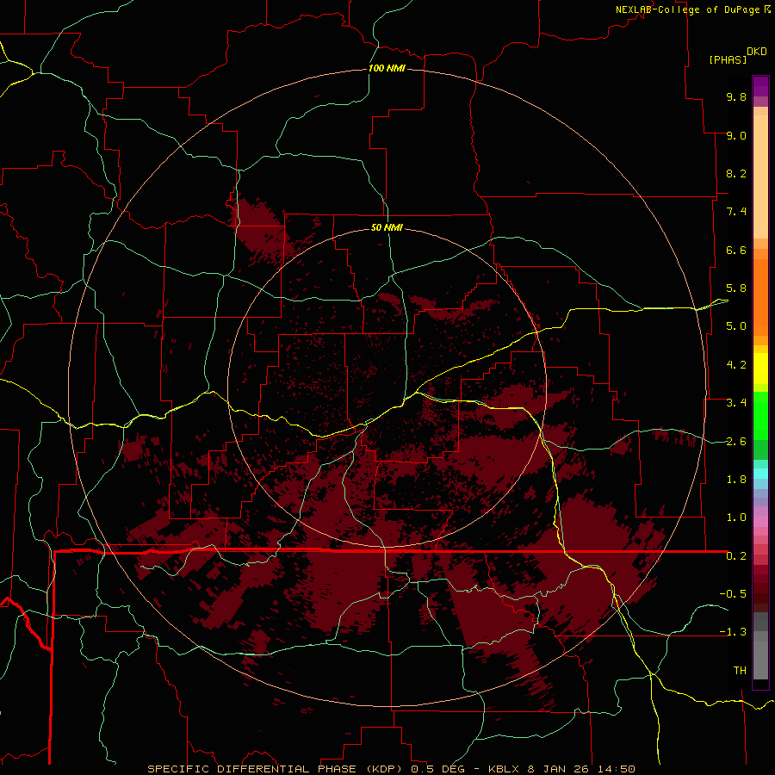This screenshot has height=775, width=775.
Task: Click the 9.0 value on color scale
Action: [x=736, y=135]
